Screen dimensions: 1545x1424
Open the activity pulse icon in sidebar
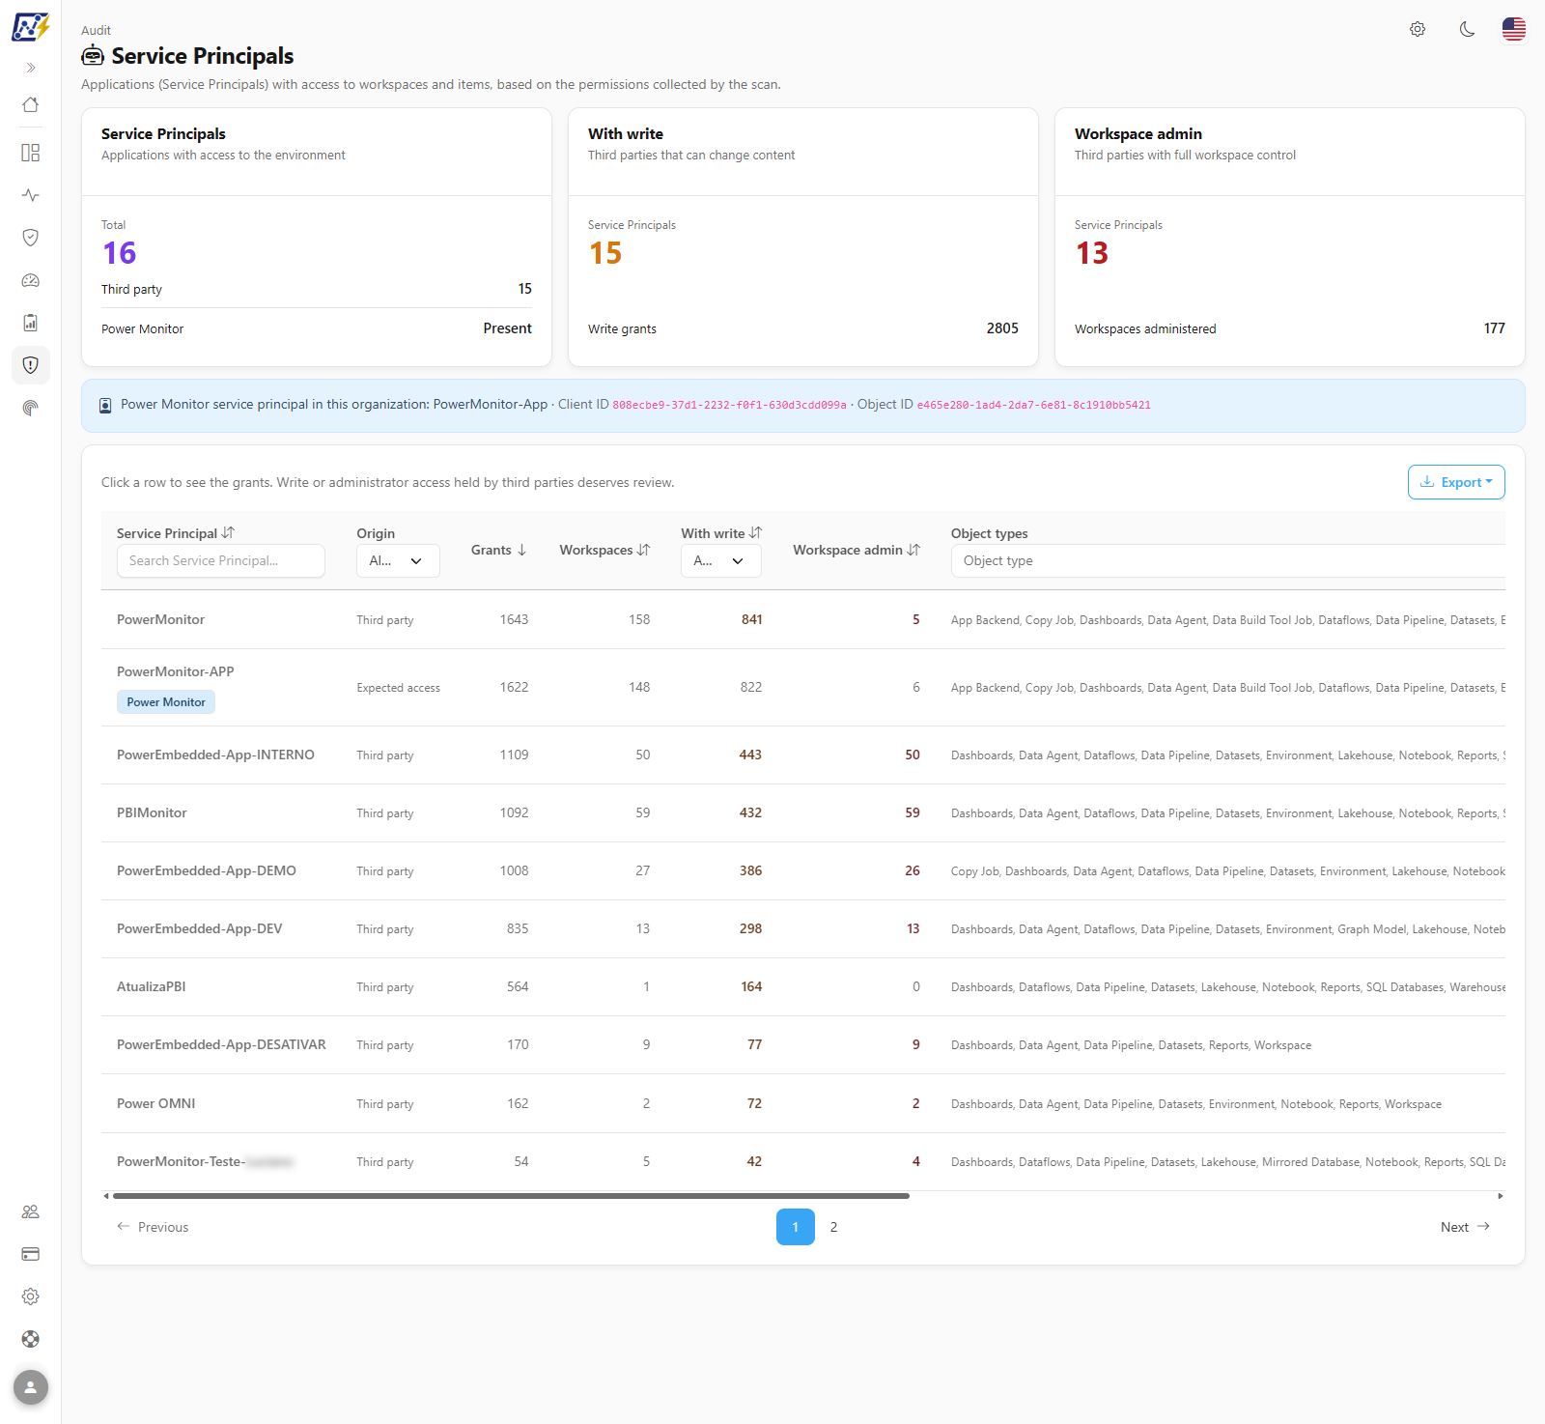31,195
